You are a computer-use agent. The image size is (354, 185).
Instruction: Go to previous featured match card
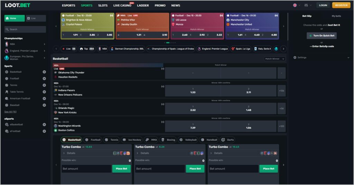pos(56,26)
